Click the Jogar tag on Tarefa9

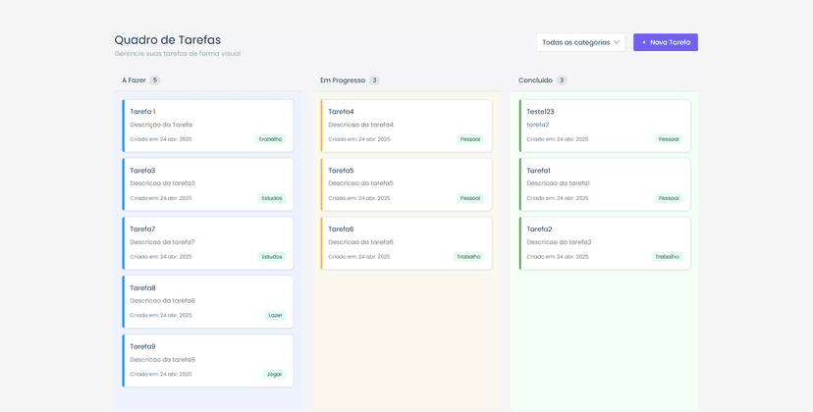274,375
